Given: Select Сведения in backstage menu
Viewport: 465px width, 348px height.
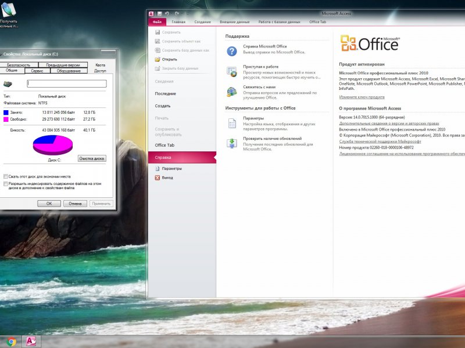Looking at the screenshot, I should click(164, 81).
